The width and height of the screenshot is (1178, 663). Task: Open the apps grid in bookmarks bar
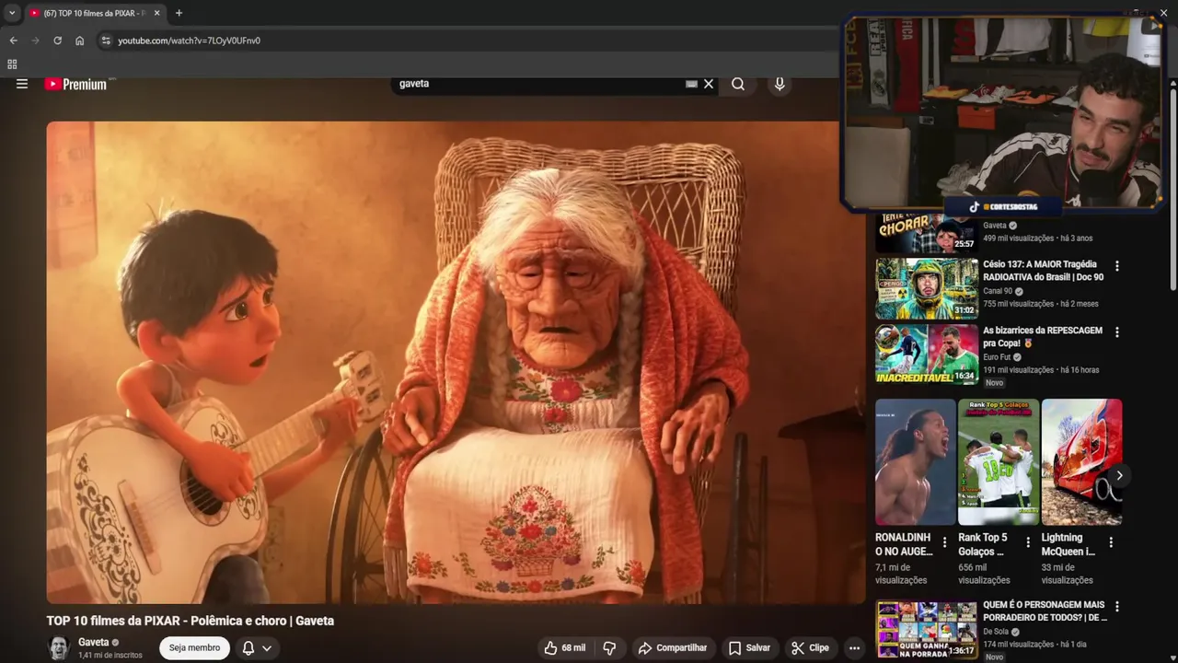(12, 64)
